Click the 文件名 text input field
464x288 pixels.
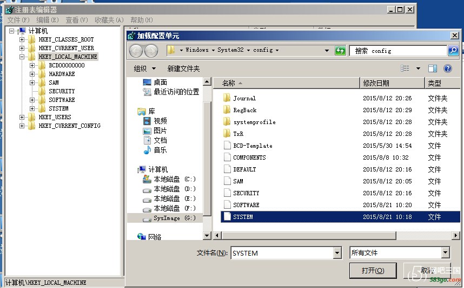tap(282, 253)
